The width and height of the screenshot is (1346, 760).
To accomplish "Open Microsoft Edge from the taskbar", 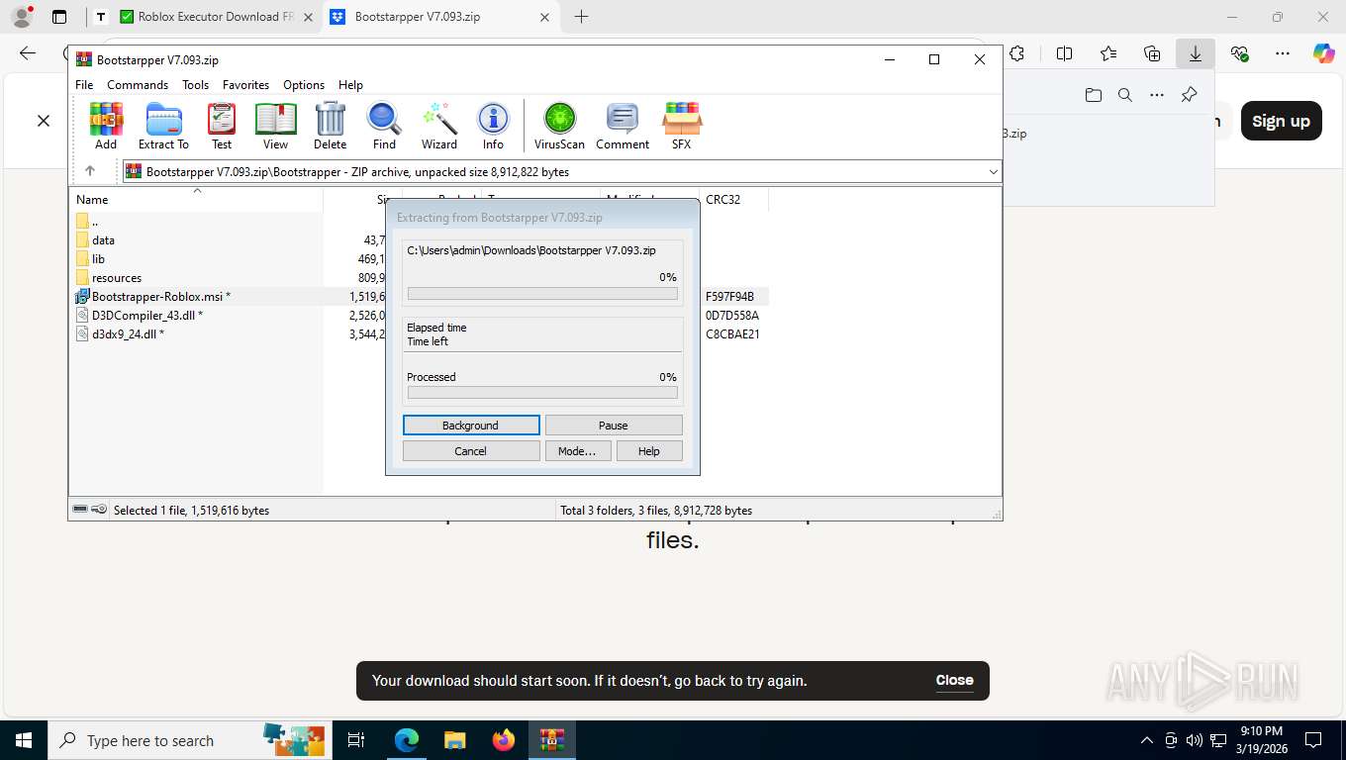I will pos(407,740).
